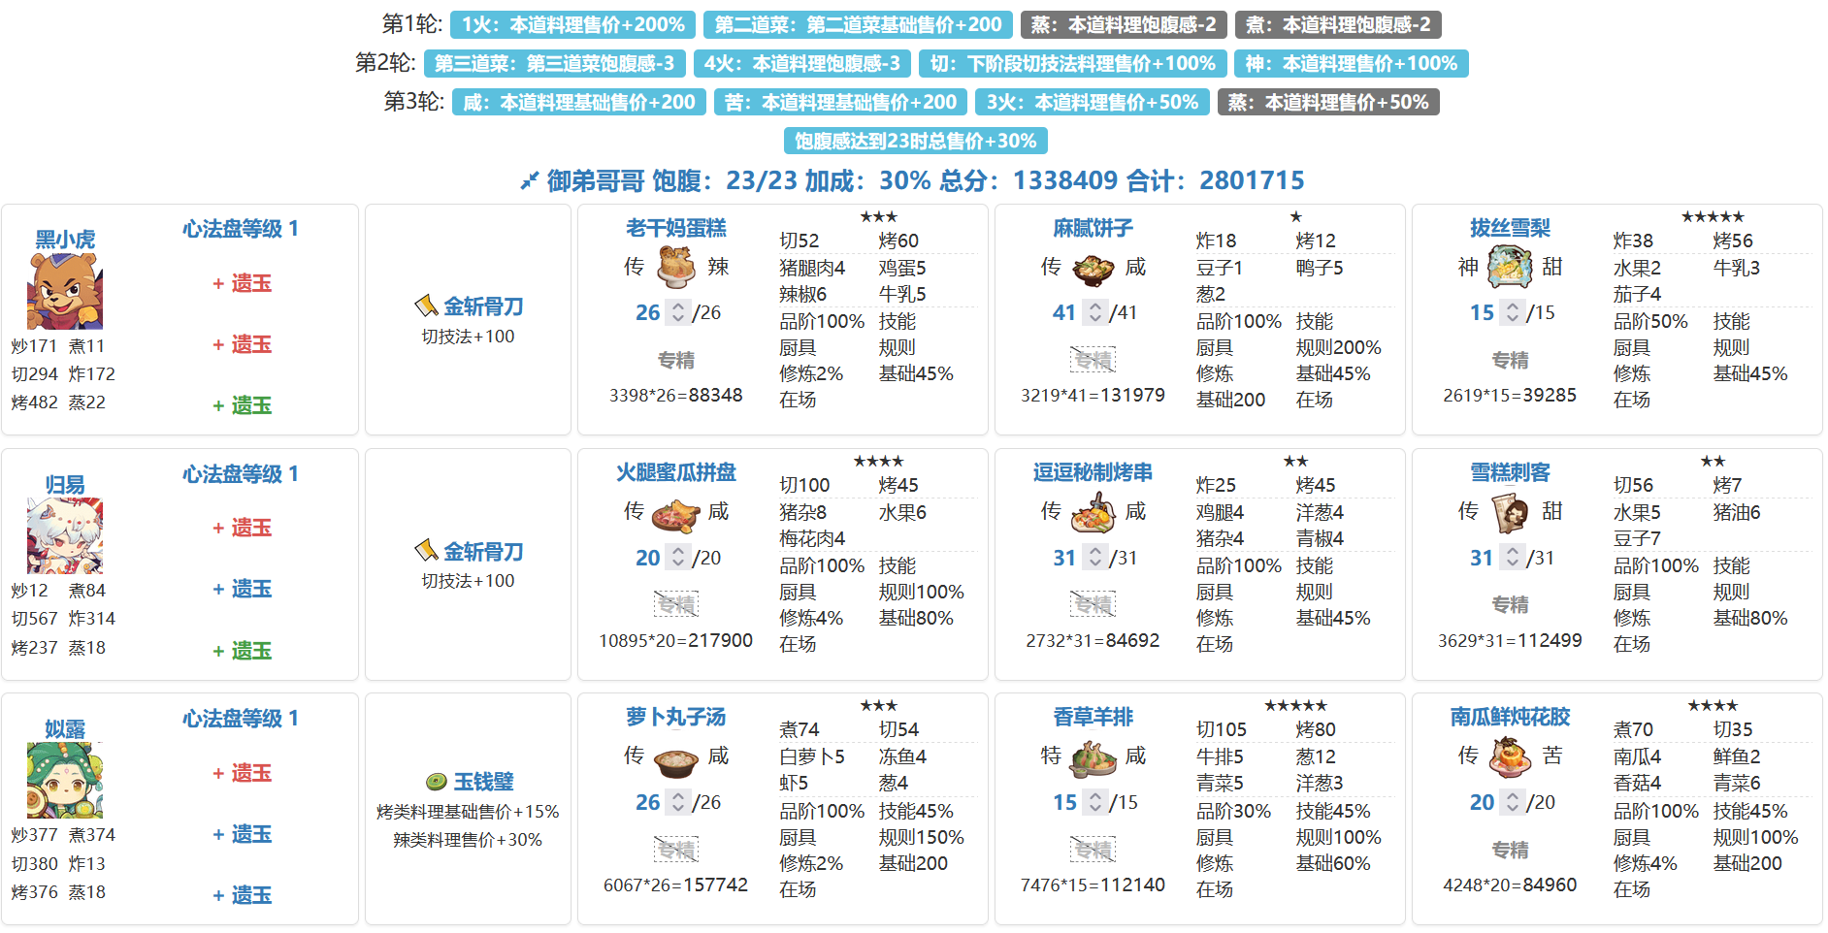Image resolution: width=1828 pixels, height=933 pixels.
Task: Open the 火腿蜜瓜拼盘 recipe name
Action: click(x=676, y=472)
